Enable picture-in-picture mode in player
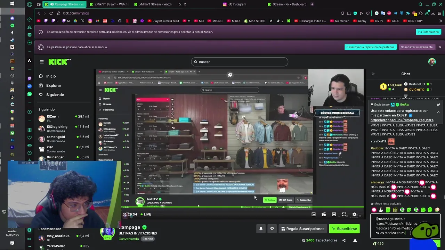 click(x=313, y=215)
